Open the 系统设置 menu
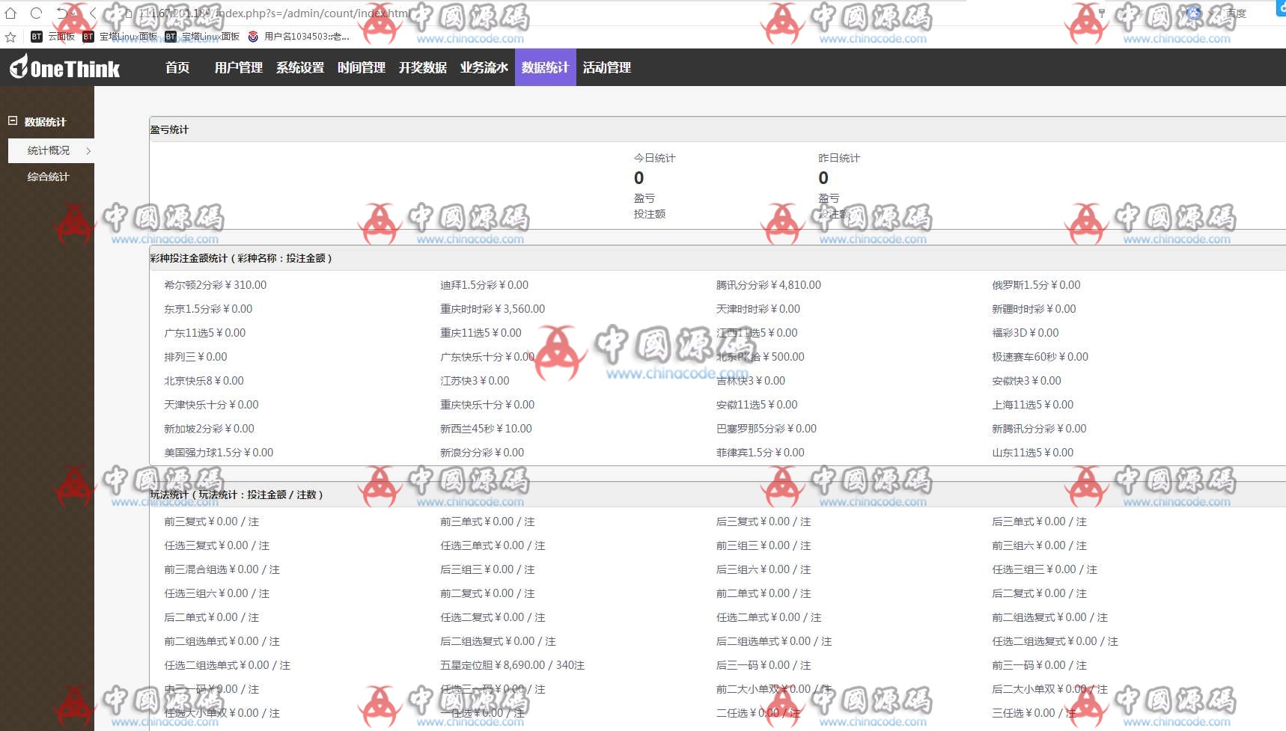Screen dimensions: 1286x731 pyautogui.click(x=300, y=67)
